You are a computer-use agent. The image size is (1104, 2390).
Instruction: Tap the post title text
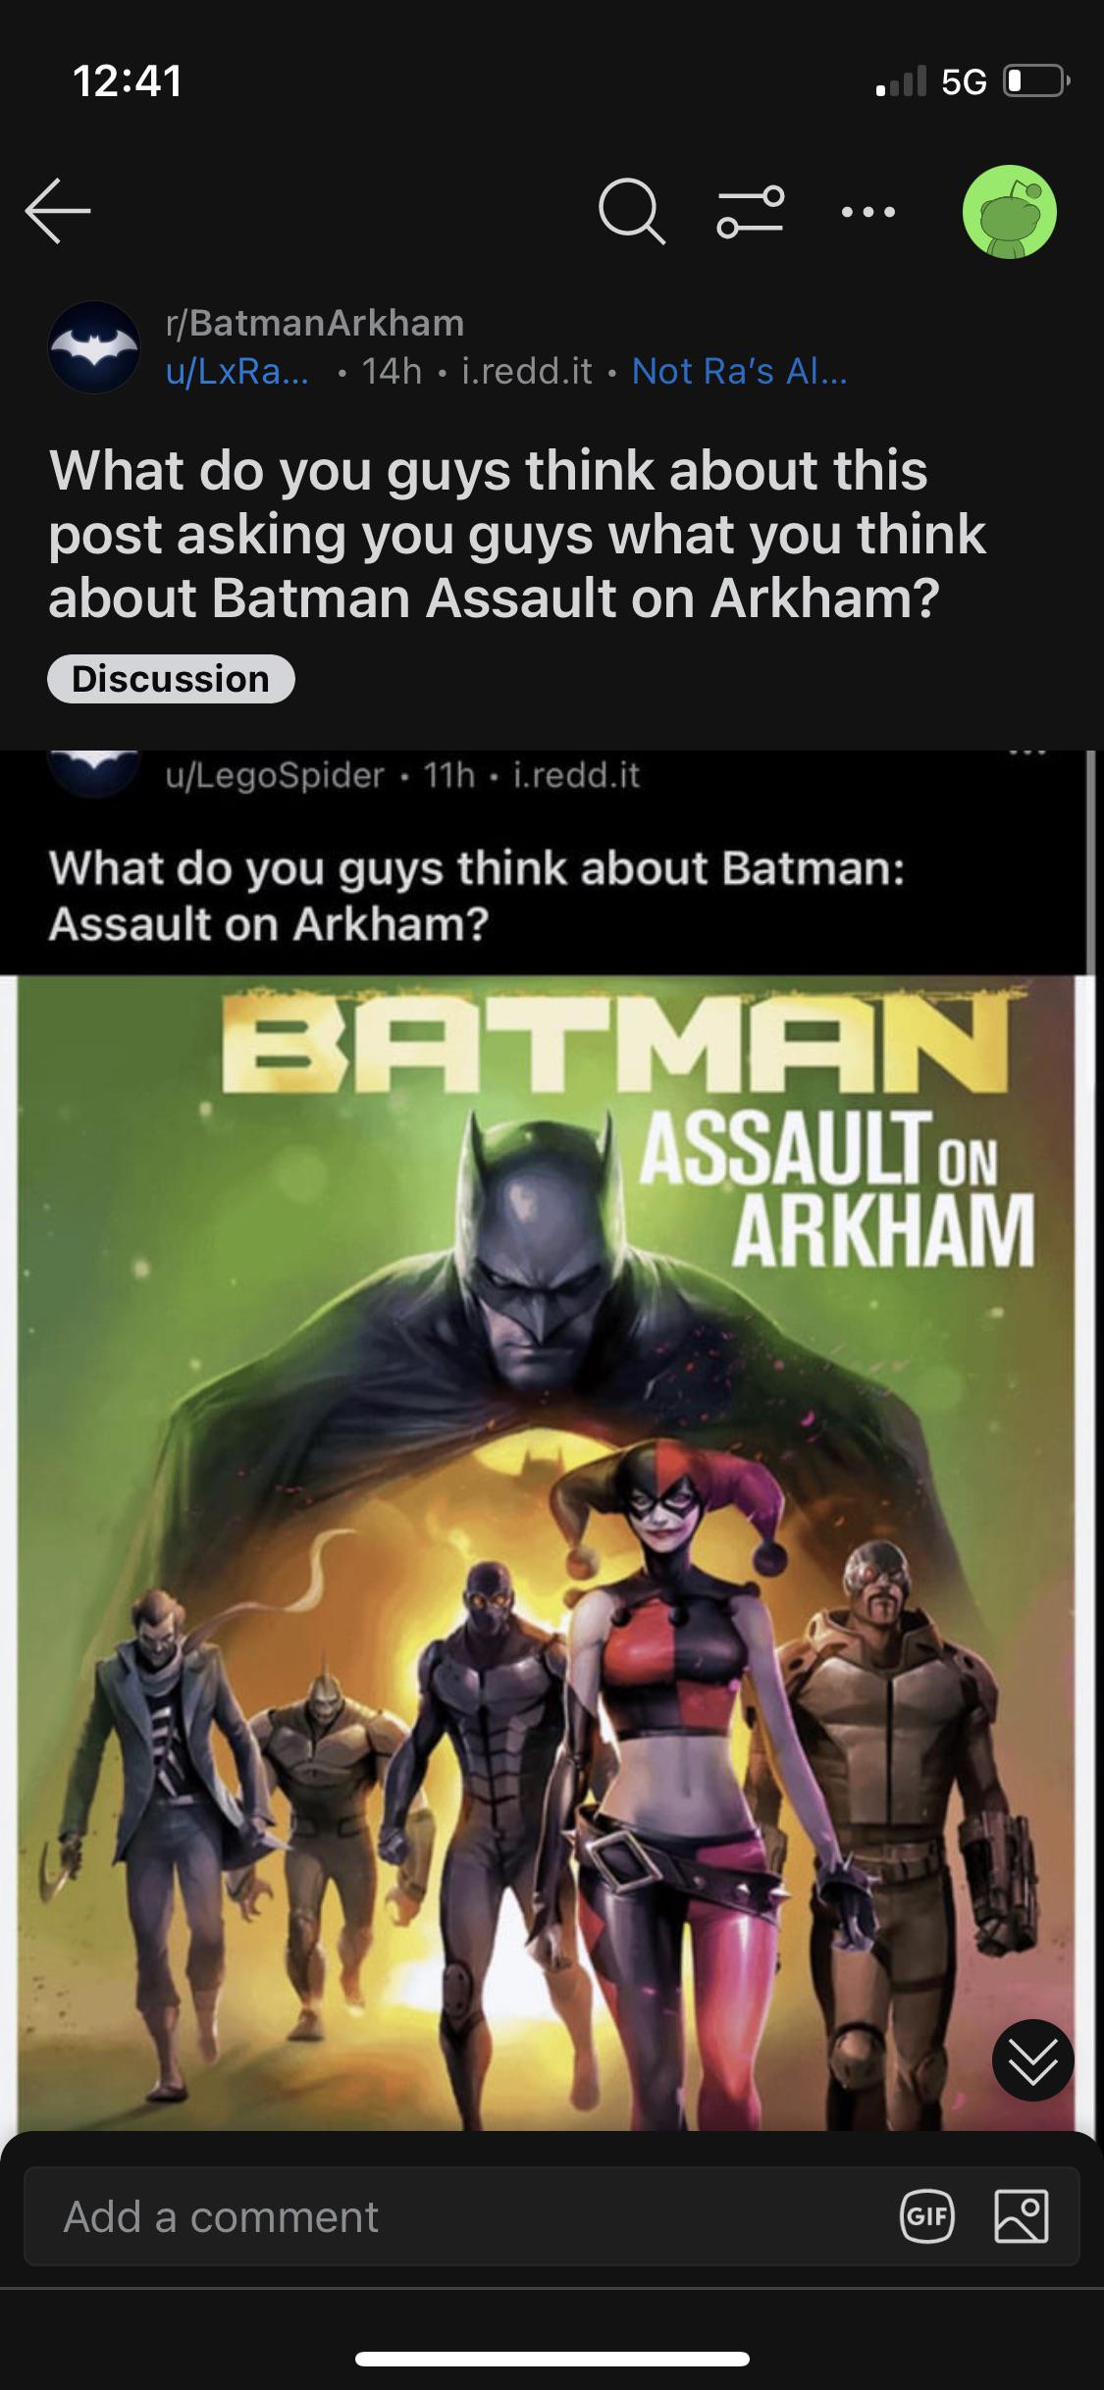[517, 534]
